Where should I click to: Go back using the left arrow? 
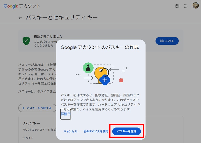[x=20, y=18]
